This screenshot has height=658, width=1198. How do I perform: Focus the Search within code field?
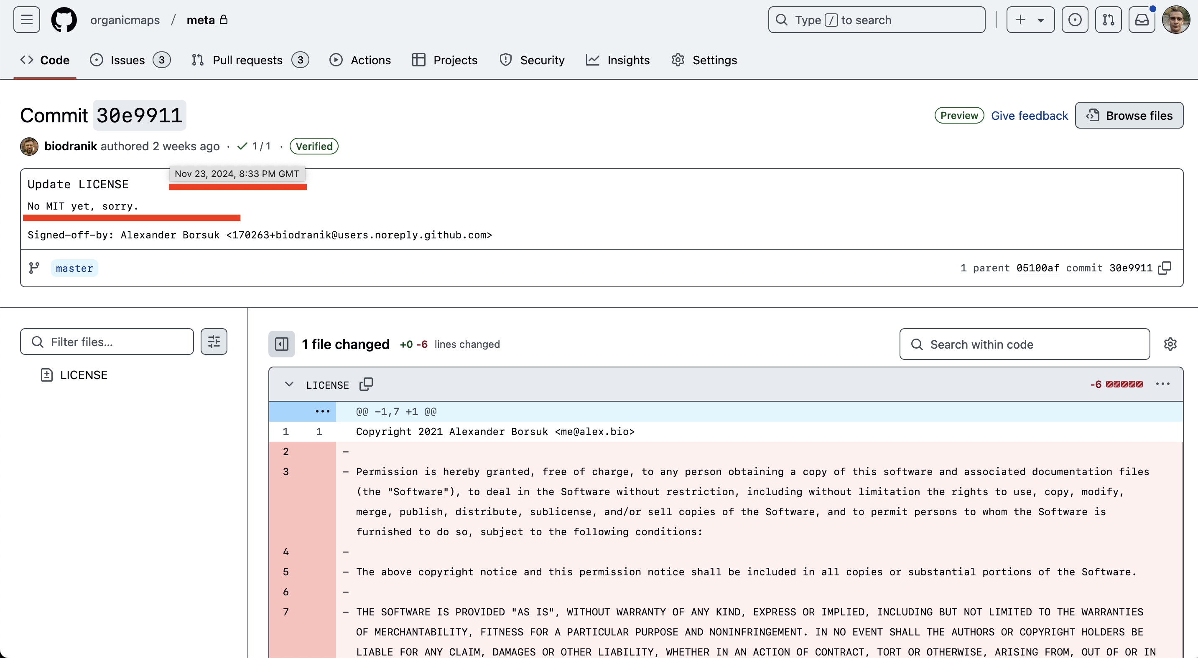pos(1025,344)
